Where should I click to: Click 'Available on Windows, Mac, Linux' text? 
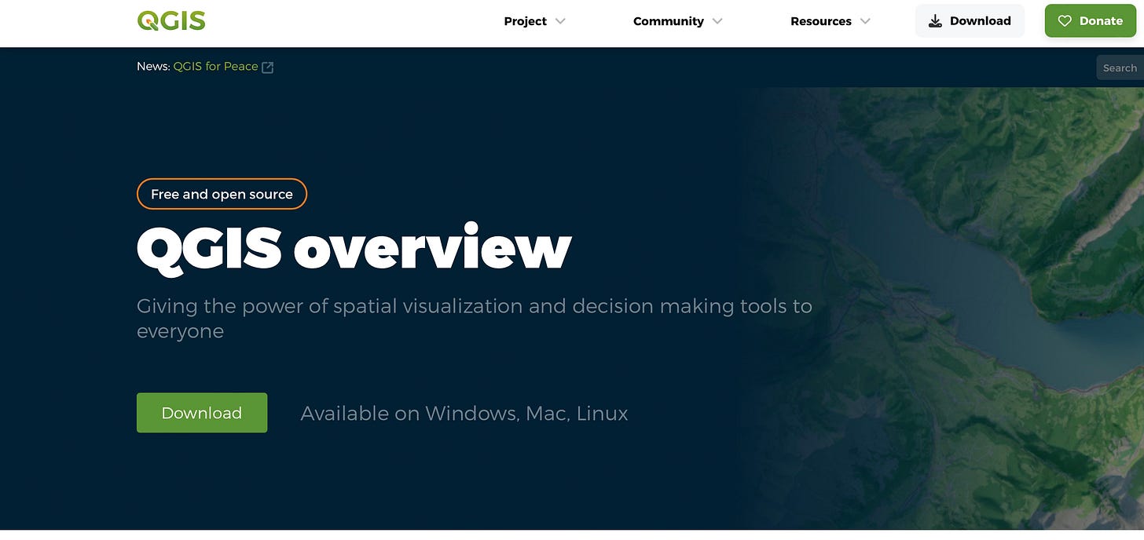coord(464,413)
